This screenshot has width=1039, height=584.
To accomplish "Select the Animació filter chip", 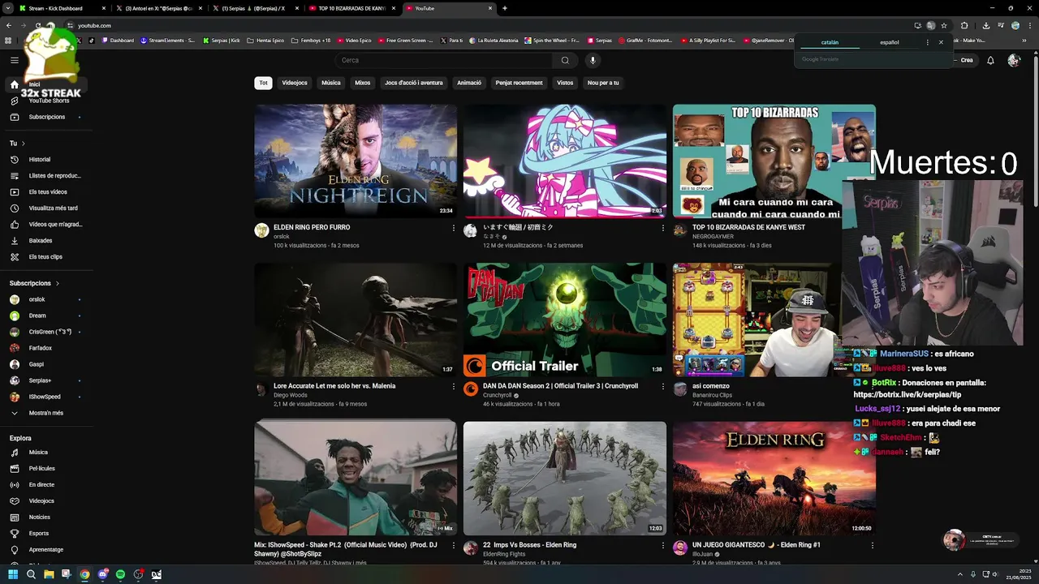I will pos(469,83).
